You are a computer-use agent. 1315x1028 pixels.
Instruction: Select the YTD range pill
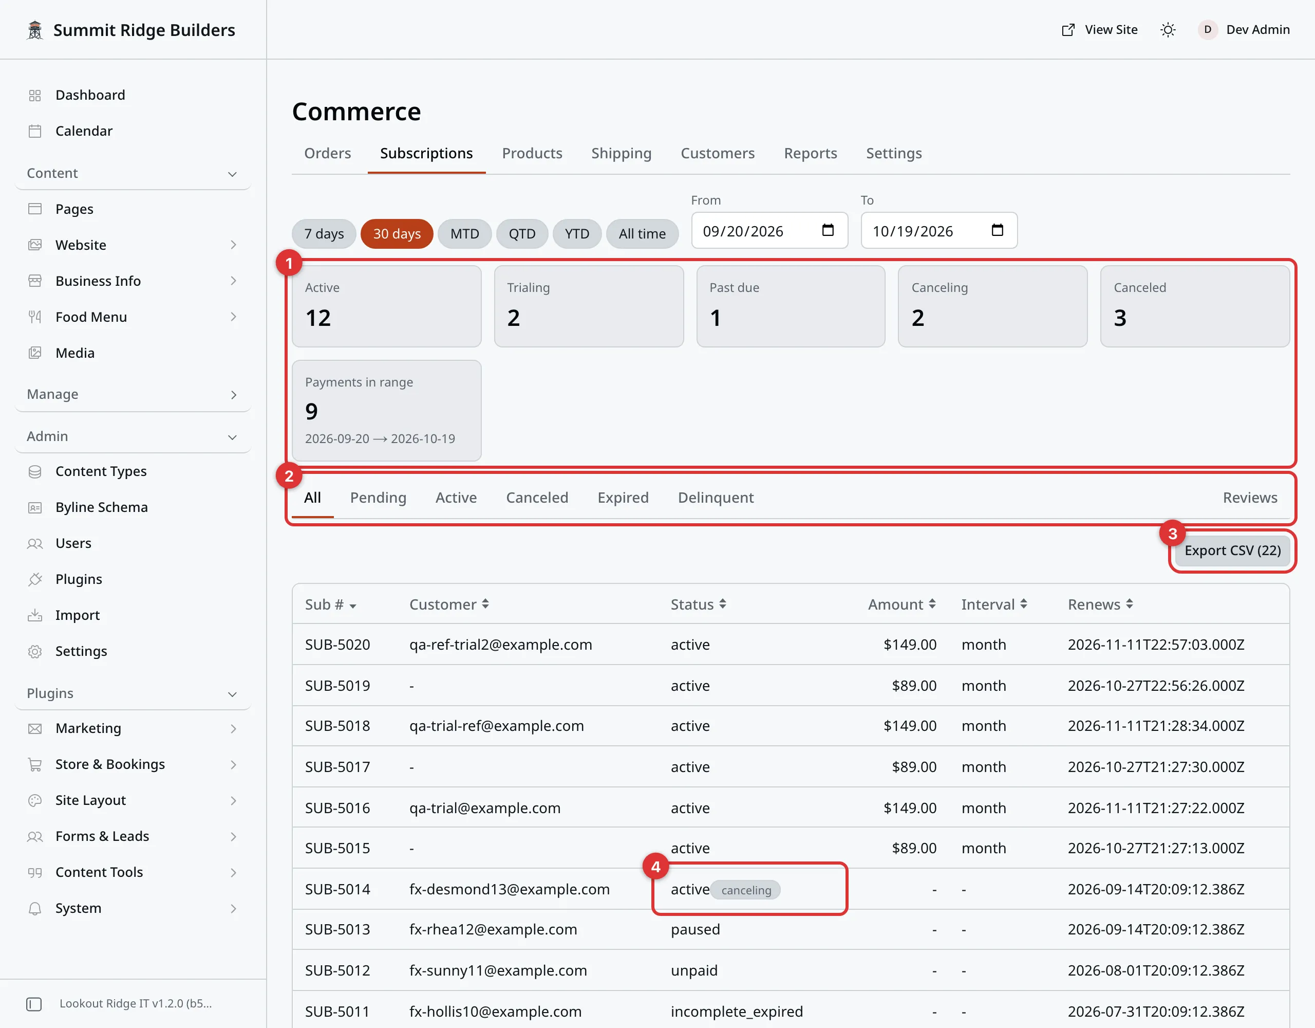click(x=577, y=234)
